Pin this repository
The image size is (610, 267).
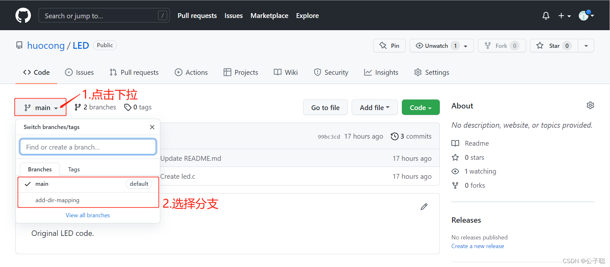389,46
